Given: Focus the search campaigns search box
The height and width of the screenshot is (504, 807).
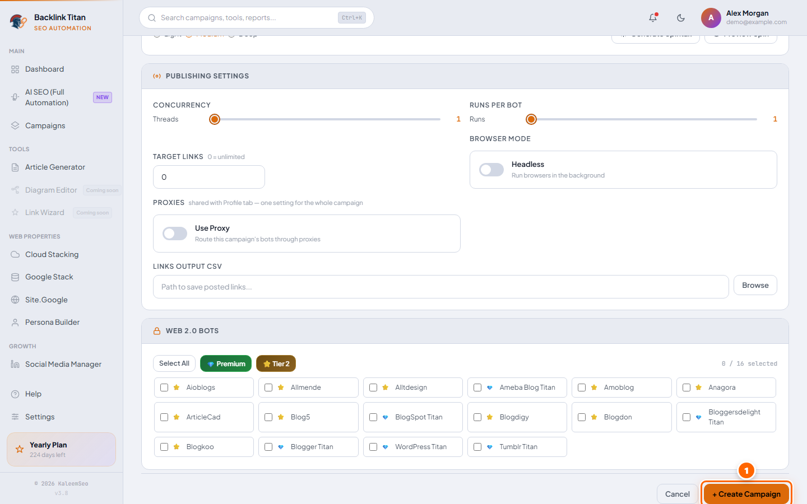Looking at the screenshot, I should [x=257, y=18].
